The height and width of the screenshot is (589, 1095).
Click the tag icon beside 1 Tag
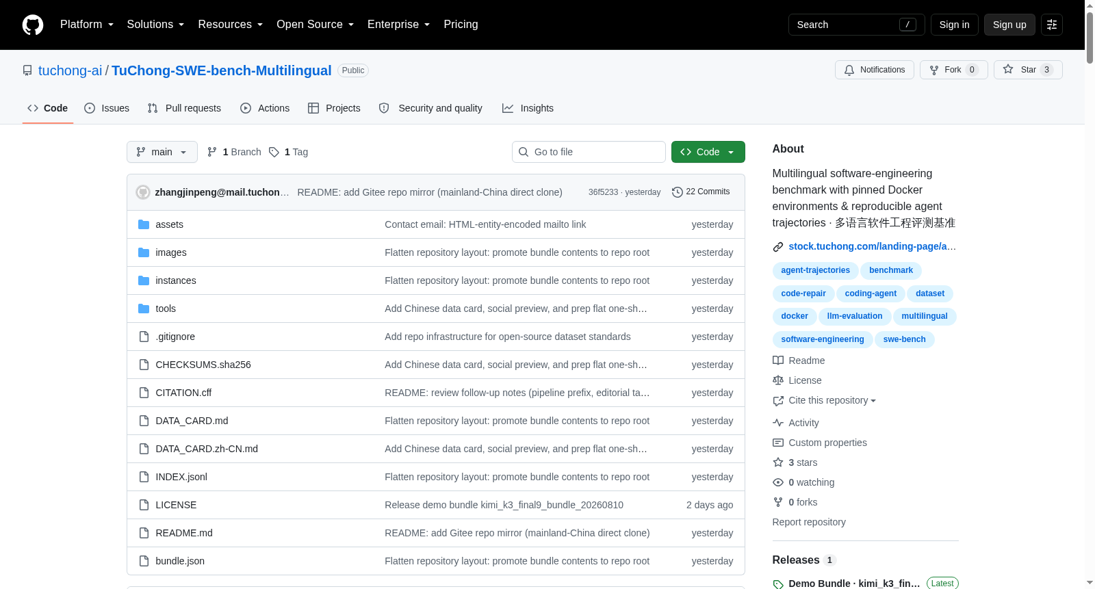274,152
